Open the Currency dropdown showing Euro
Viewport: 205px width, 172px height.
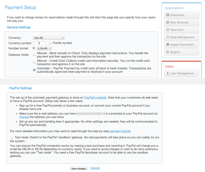click(49, 38)
